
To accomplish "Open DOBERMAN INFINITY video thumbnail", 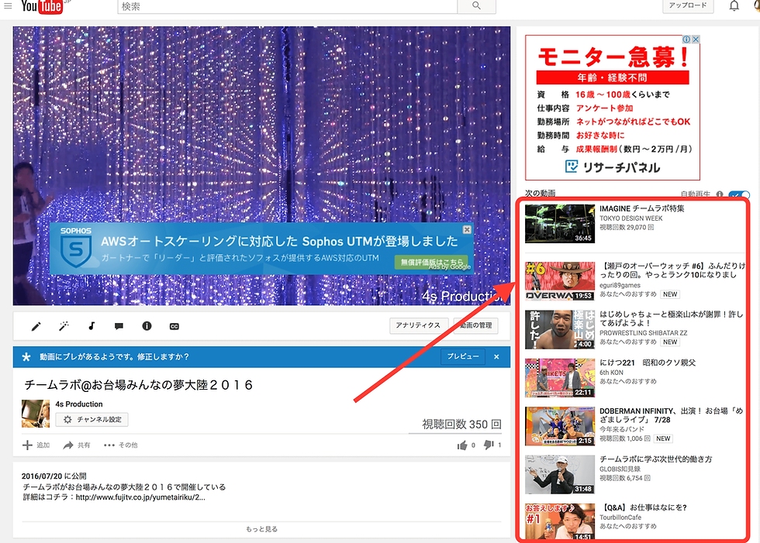I will click(560, 426).
